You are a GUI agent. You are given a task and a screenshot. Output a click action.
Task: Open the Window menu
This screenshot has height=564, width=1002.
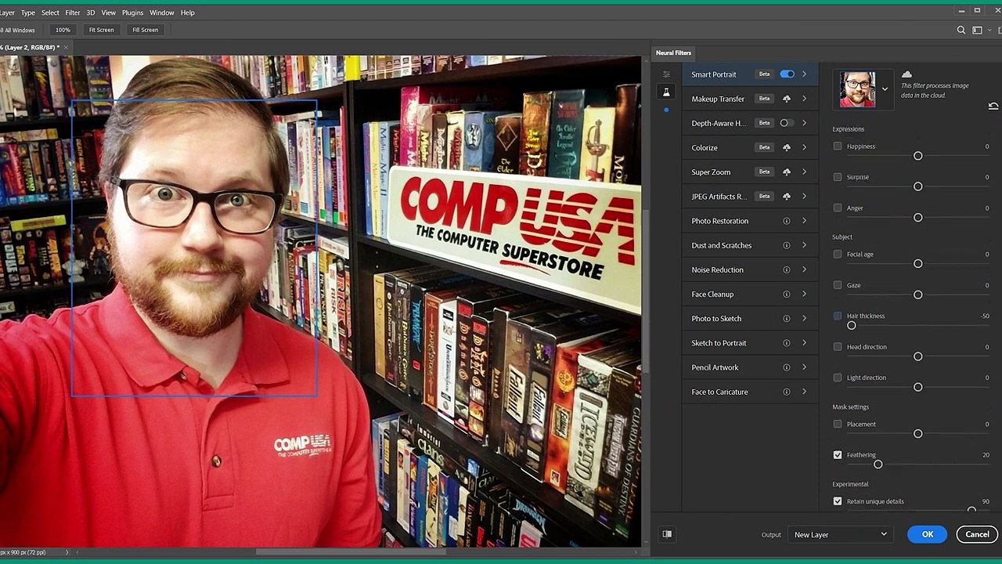(162, 13)
